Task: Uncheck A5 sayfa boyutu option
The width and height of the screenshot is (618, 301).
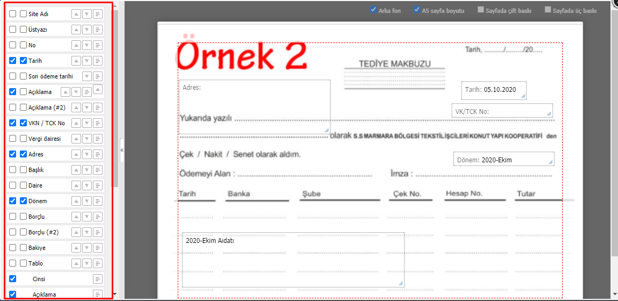Action: point(417,10)
